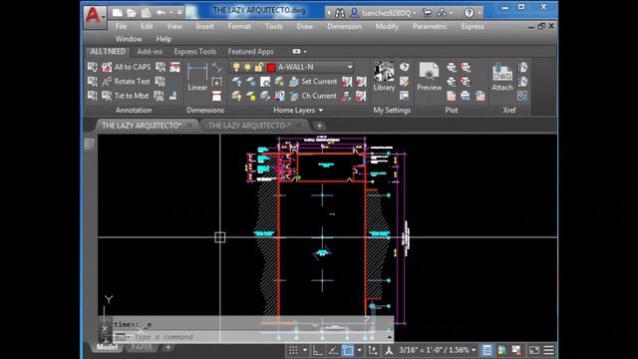Toggle the layer lock padlock icon
Screen dimensions: 638x359
pos(258,67)
